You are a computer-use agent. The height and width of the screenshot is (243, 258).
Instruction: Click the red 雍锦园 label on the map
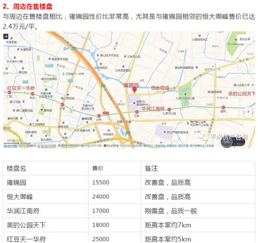point(131,85)
